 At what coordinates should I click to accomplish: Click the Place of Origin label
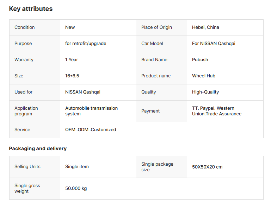(156, 27)
